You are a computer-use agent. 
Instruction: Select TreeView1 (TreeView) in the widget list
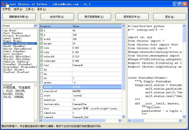click(x=16, y=72)
